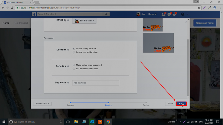Screen dimensions: 223x125
Task: Click the info icon beside Keywords
Action: [68, 83]
